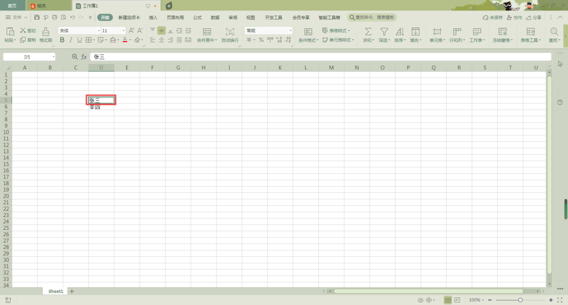Viewport: 568px width, 305px height.
Task: Click the Share (分享) button
Action: (x=534, y=17)
